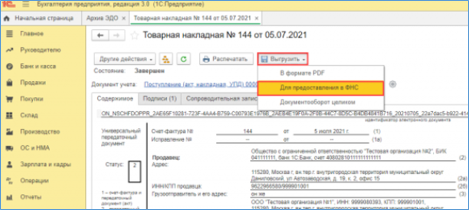The height and width of the screenshot is (210, 469).
Task: Click the Операции Дт/Кт icon
Action: (9, 181)
